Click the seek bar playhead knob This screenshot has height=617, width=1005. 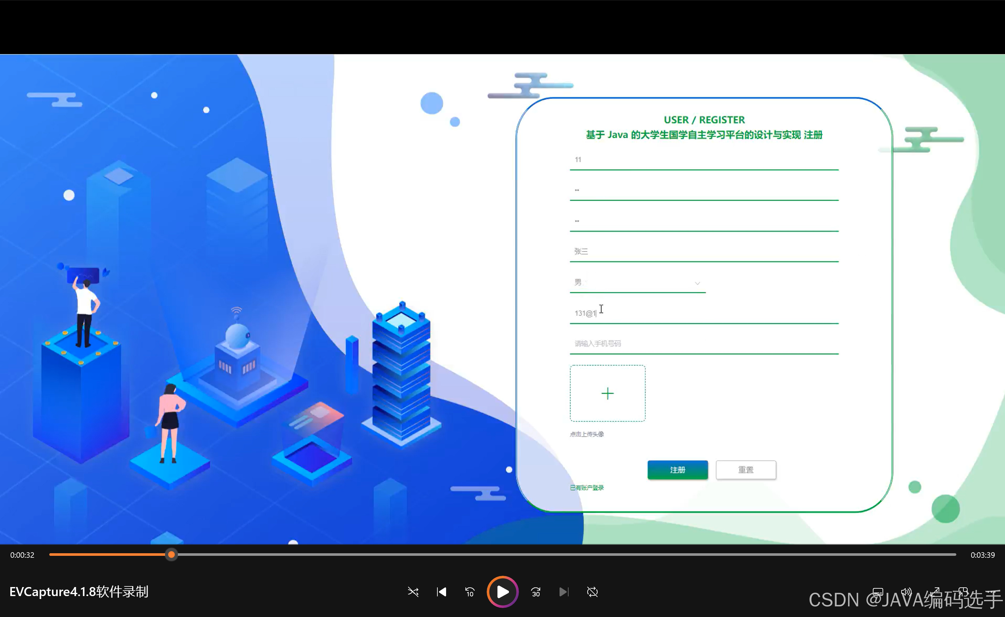171,555
